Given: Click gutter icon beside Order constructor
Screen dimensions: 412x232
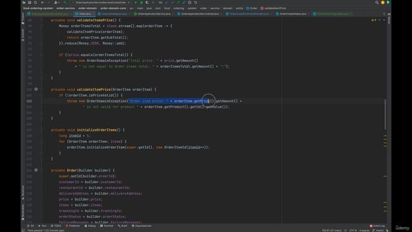Looking at the screenshot, I should (36, 170).
